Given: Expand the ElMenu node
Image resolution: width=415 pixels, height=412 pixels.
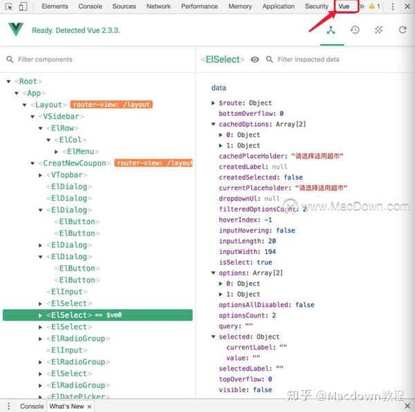Looking at the screenshot, I should pos(56,152).
